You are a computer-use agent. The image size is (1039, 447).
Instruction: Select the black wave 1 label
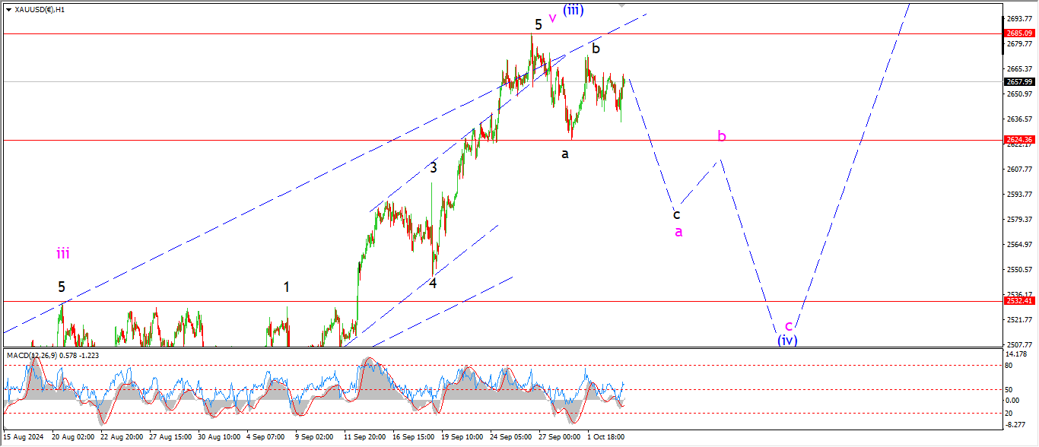coord(287,287)
